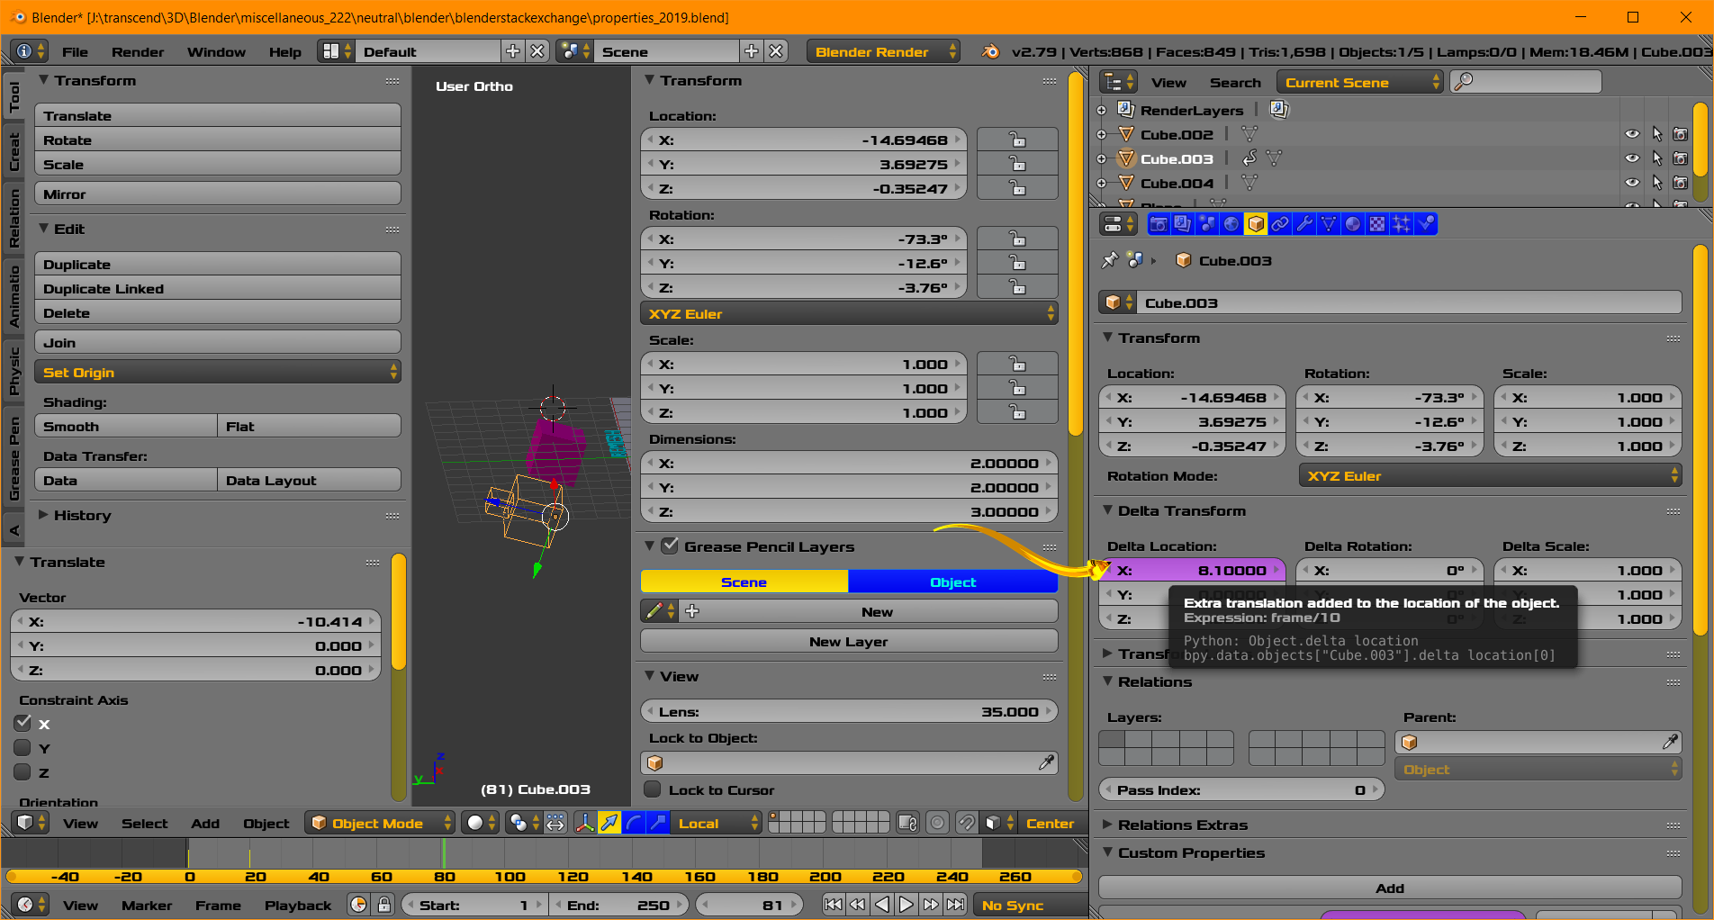This screenshot has height=920, width=1714.
Task: Check the Y constraint axis
Action: [x=23, y=747]
